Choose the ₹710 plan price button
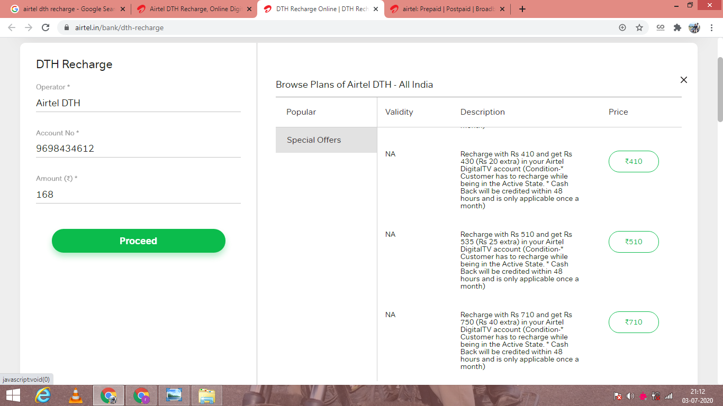The height and width of the screenshot is (406, 723). click(x=634, y=322)
